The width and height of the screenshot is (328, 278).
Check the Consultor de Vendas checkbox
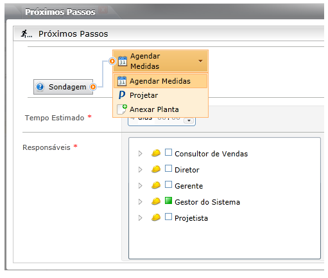pyautogui.click(x=168, y=153)
